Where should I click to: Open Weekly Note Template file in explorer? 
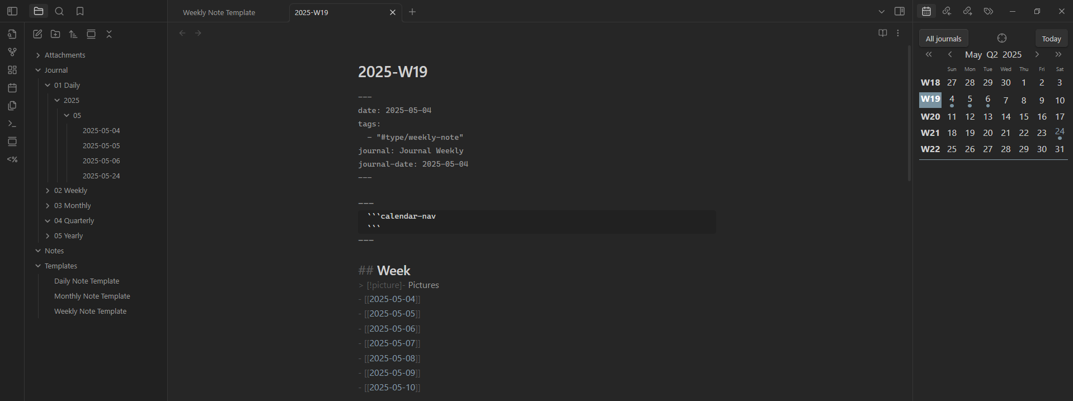pos(90,312)
